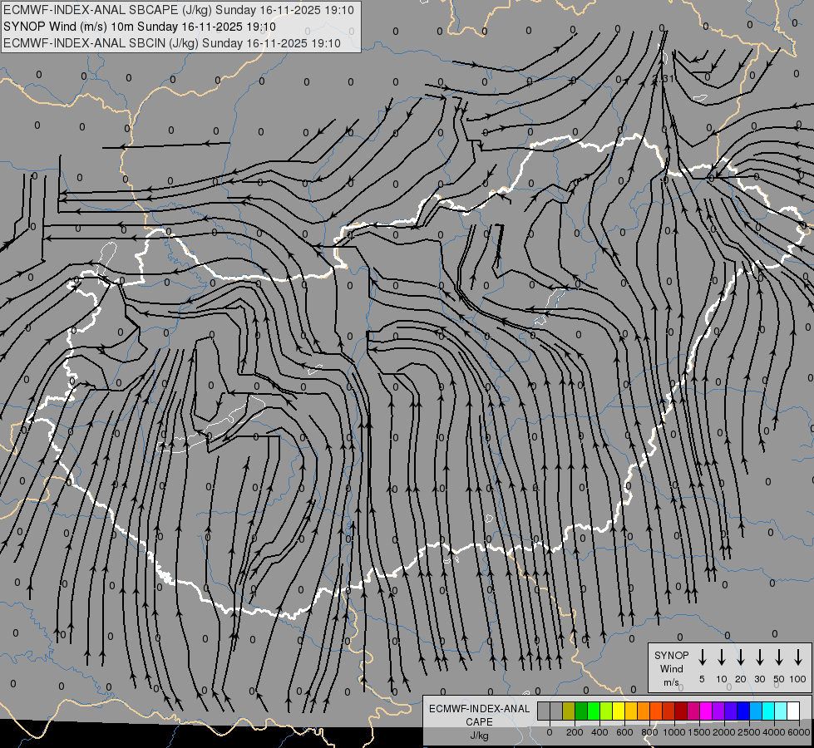Select the pure blue CAPE legend swatch
Image resolution: width=814 pixels, height=748 pixels.
pos(744,711)
